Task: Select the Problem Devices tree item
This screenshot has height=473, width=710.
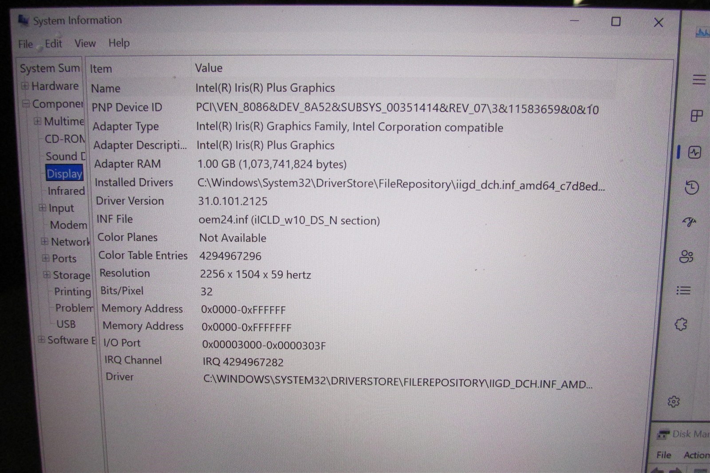Action: coord(75,308)
